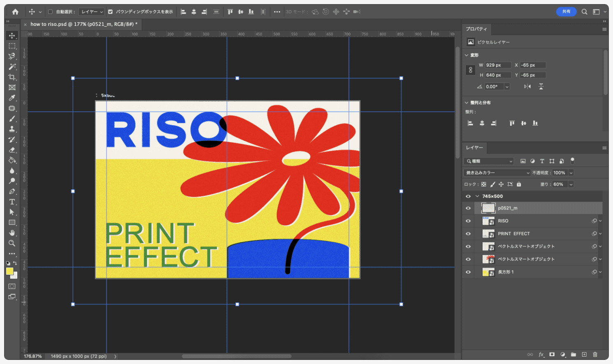The width and height of the screenshot is (613, 364).
Task: Flip horizontally in Properties panel
Action: 527,87
